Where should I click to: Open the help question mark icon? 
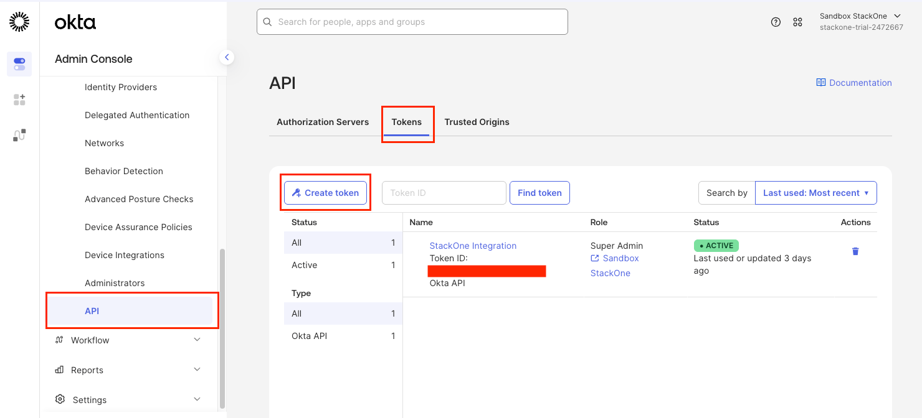coord(776,22)
